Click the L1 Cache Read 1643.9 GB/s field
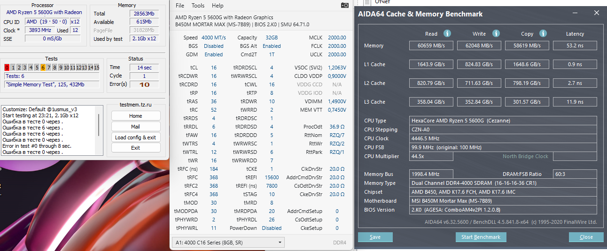The height and width of the screenshot is (251, 607). coord(431,64)
